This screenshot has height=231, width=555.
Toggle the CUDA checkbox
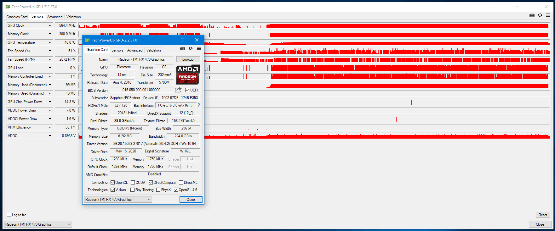coord(133,183)
